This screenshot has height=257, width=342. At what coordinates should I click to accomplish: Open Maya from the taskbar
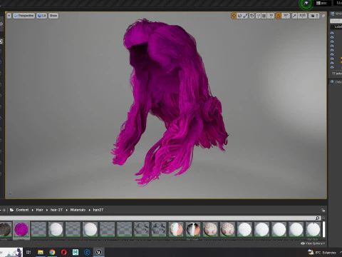tap(76, 252)
